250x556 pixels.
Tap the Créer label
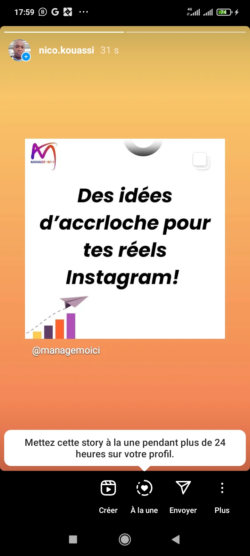tap(108, 510)
